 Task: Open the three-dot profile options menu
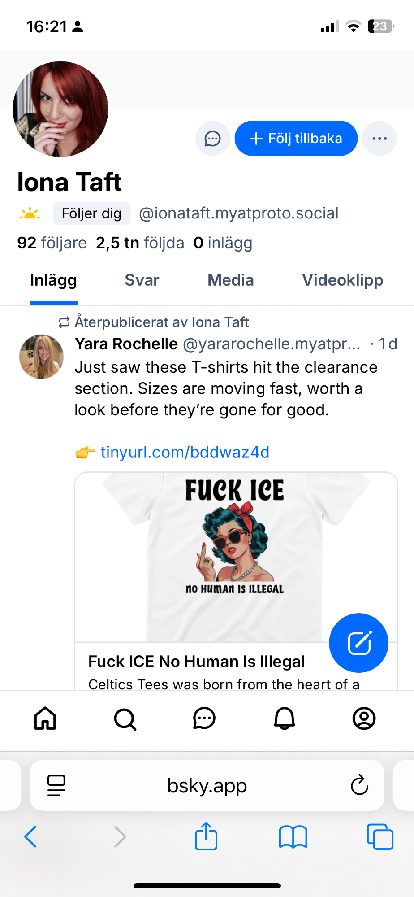click(x=379, y=139)
